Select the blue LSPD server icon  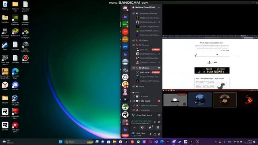(x=125, y=47)
